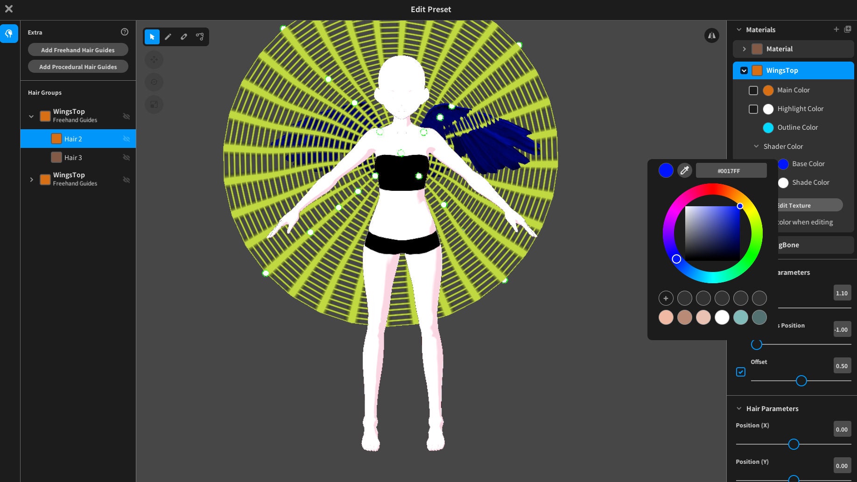Click the hand tool icon in the left sidebar
This screenshot has width=857, height=482.
coord(9,33)
